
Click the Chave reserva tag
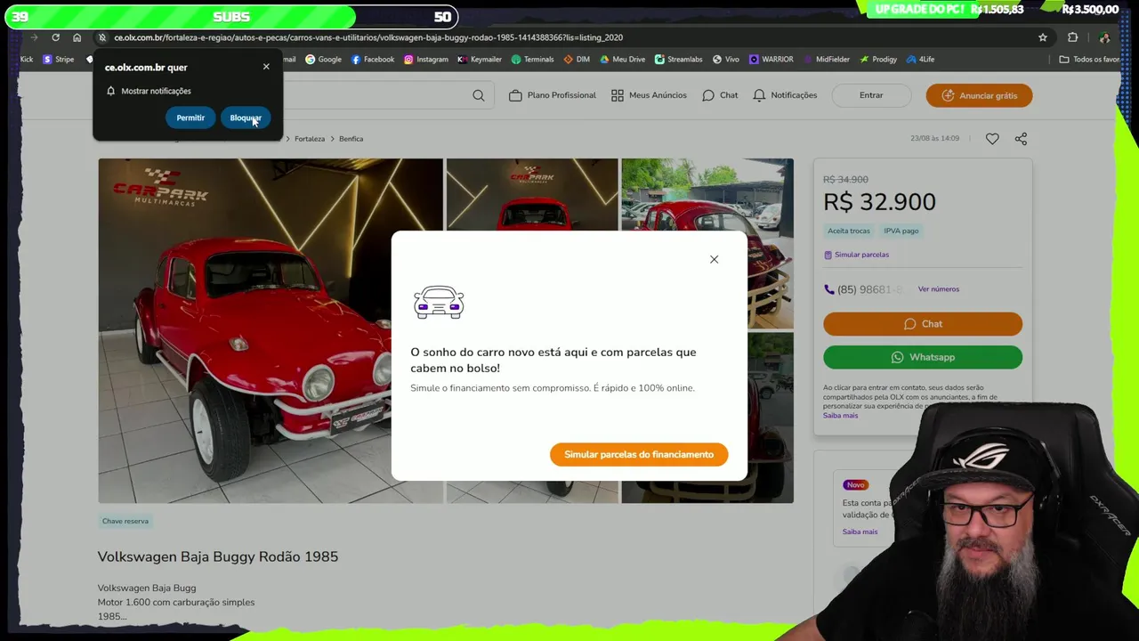(125, 521)
